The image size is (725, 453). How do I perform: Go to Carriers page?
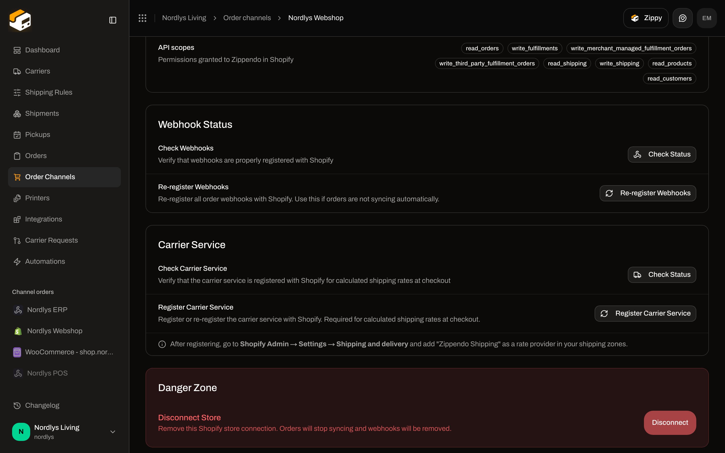64,71
